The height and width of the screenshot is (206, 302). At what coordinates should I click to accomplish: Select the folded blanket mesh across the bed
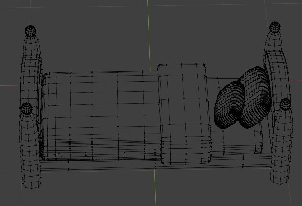click(x=185, y=114)
